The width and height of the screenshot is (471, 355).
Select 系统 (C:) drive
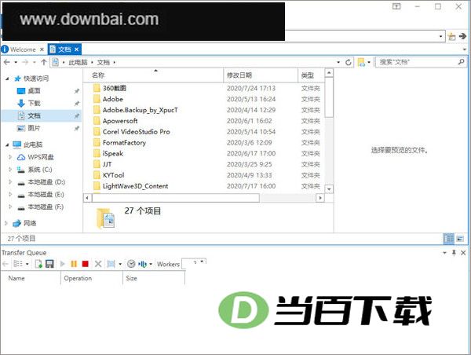pos(40,170)
